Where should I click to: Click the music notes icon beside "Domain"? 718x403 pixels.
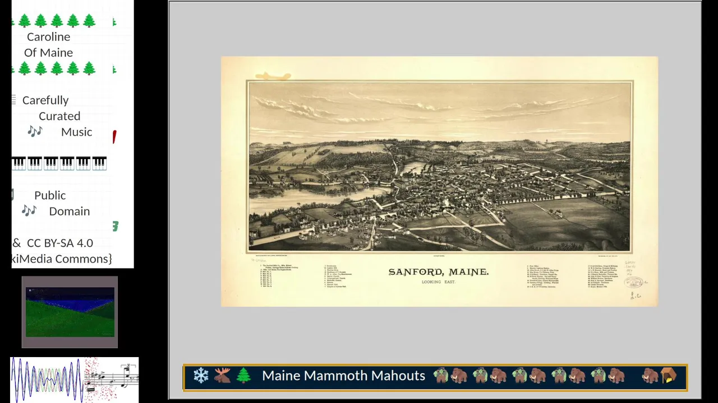[29, 210]
